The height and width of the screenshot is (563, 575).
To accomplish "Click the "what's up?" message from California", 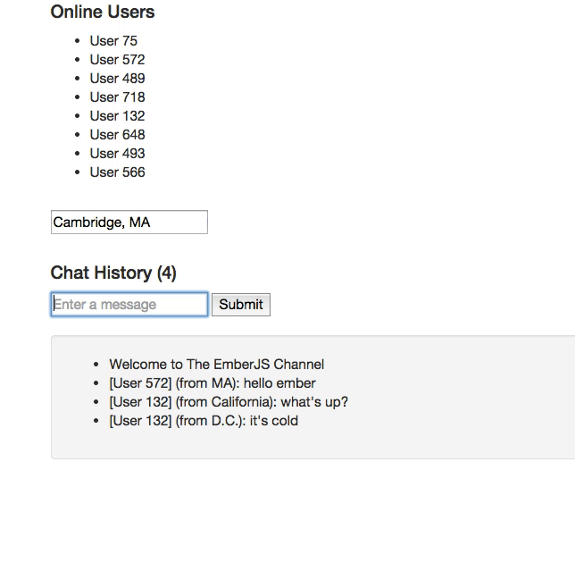I will tap(229, 402).
